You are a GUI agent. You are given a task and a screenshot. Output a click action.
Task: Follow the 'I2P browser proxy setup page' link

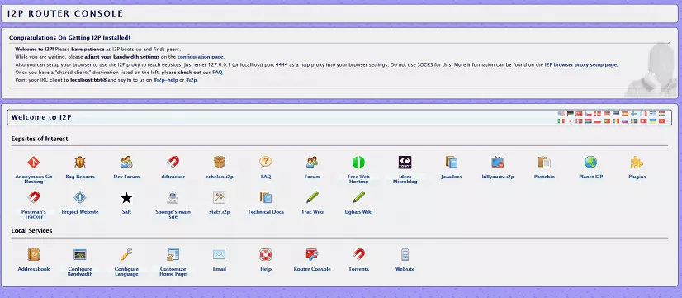[x=580, y=65]
